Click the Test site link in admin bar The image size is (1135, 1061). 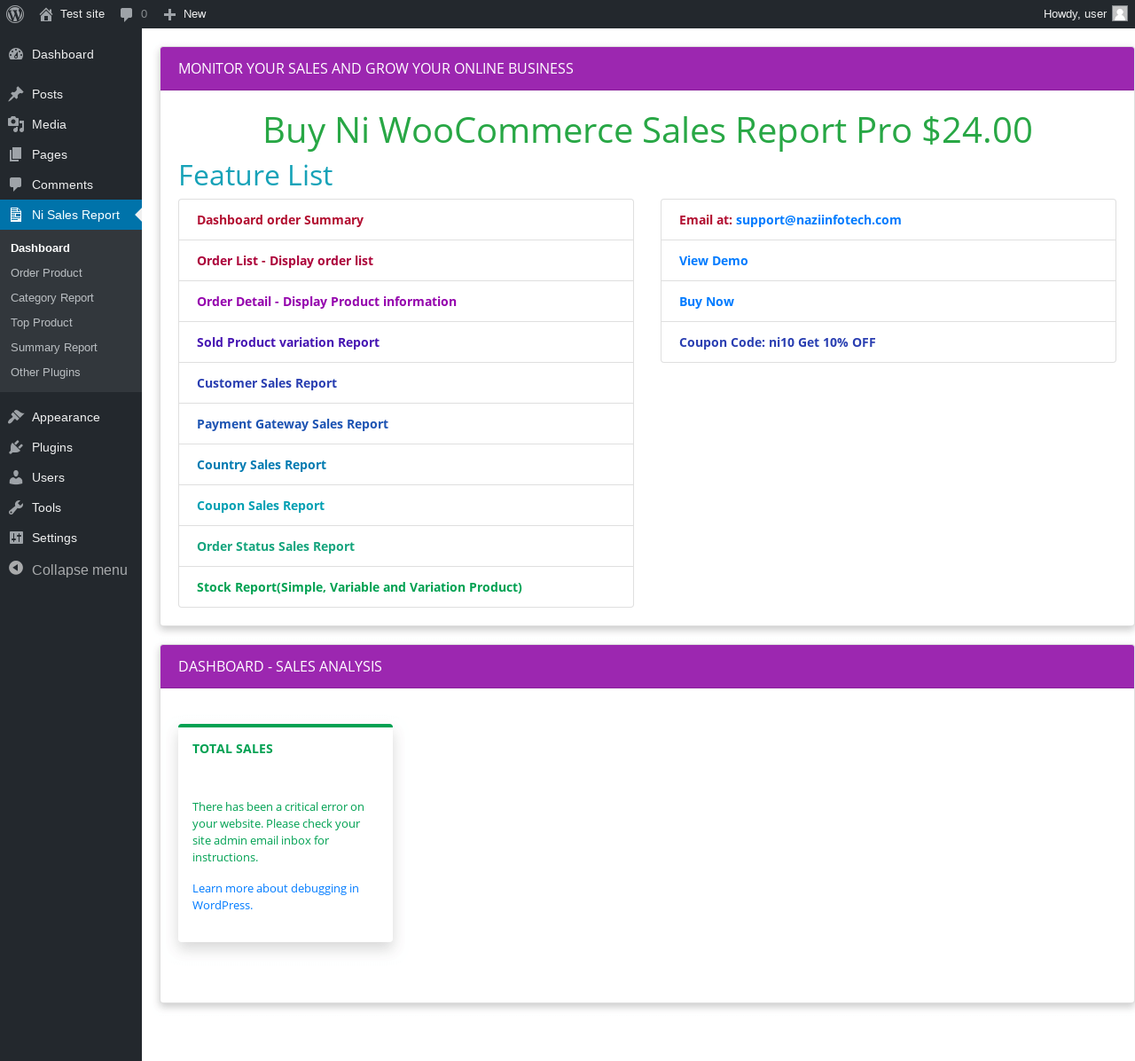pos(82,14)
